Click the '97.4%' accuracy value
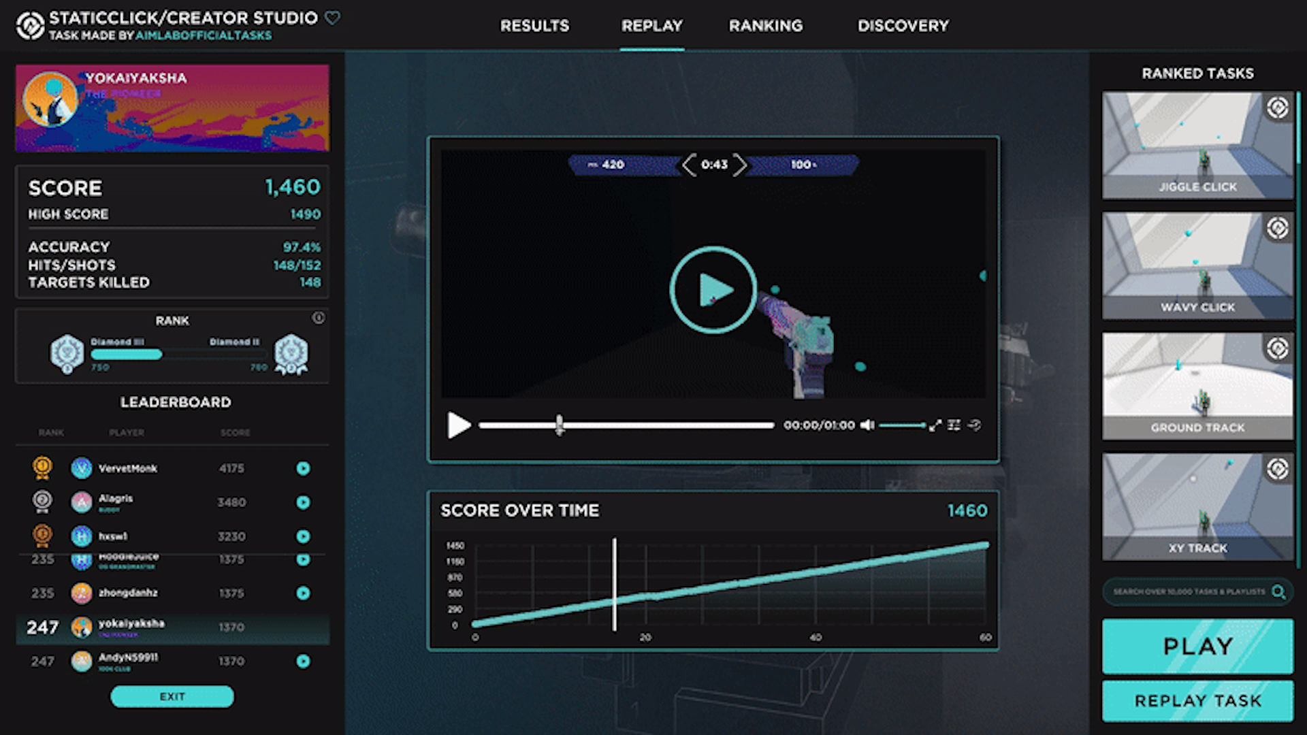1307x735 pixels. (302, 247)
